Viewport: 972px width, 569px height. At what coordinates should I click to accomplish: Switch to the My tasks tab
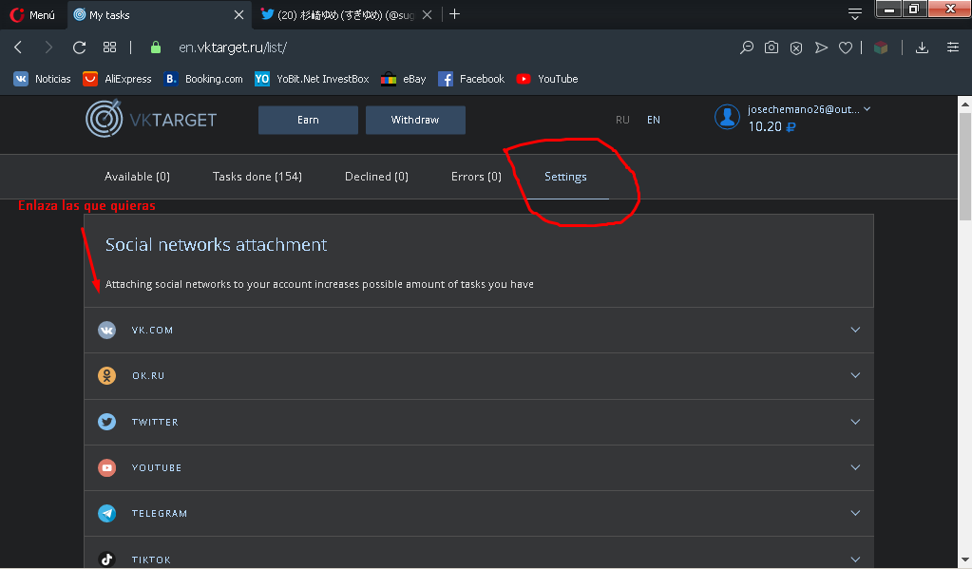point(159,15)
